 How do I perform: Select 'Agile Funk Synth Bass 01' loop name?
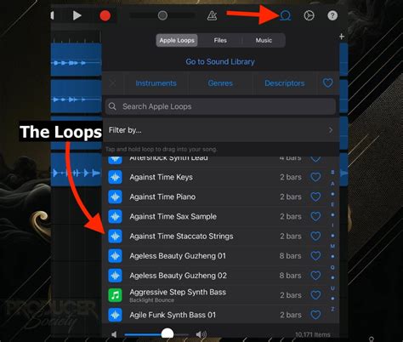coord(173,315)
